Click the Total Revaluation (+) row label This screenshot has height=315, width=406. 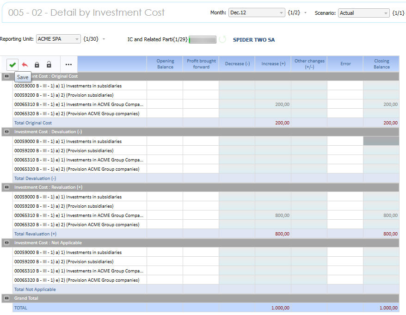click(x=35, y=234)
